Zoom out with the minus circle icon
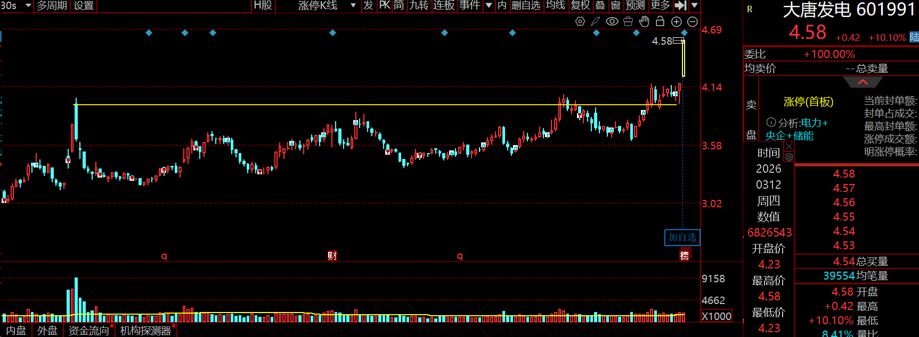 (x=693, y=21)
